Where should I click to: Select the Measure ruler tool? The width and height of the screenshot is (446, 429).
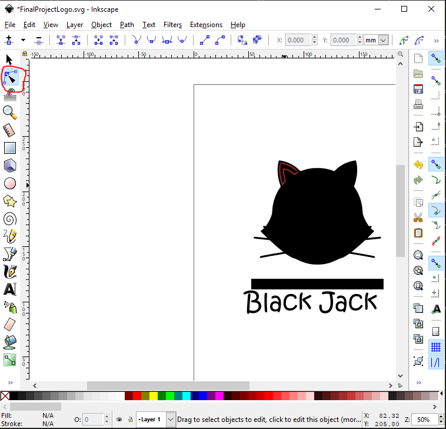(9, 130)
